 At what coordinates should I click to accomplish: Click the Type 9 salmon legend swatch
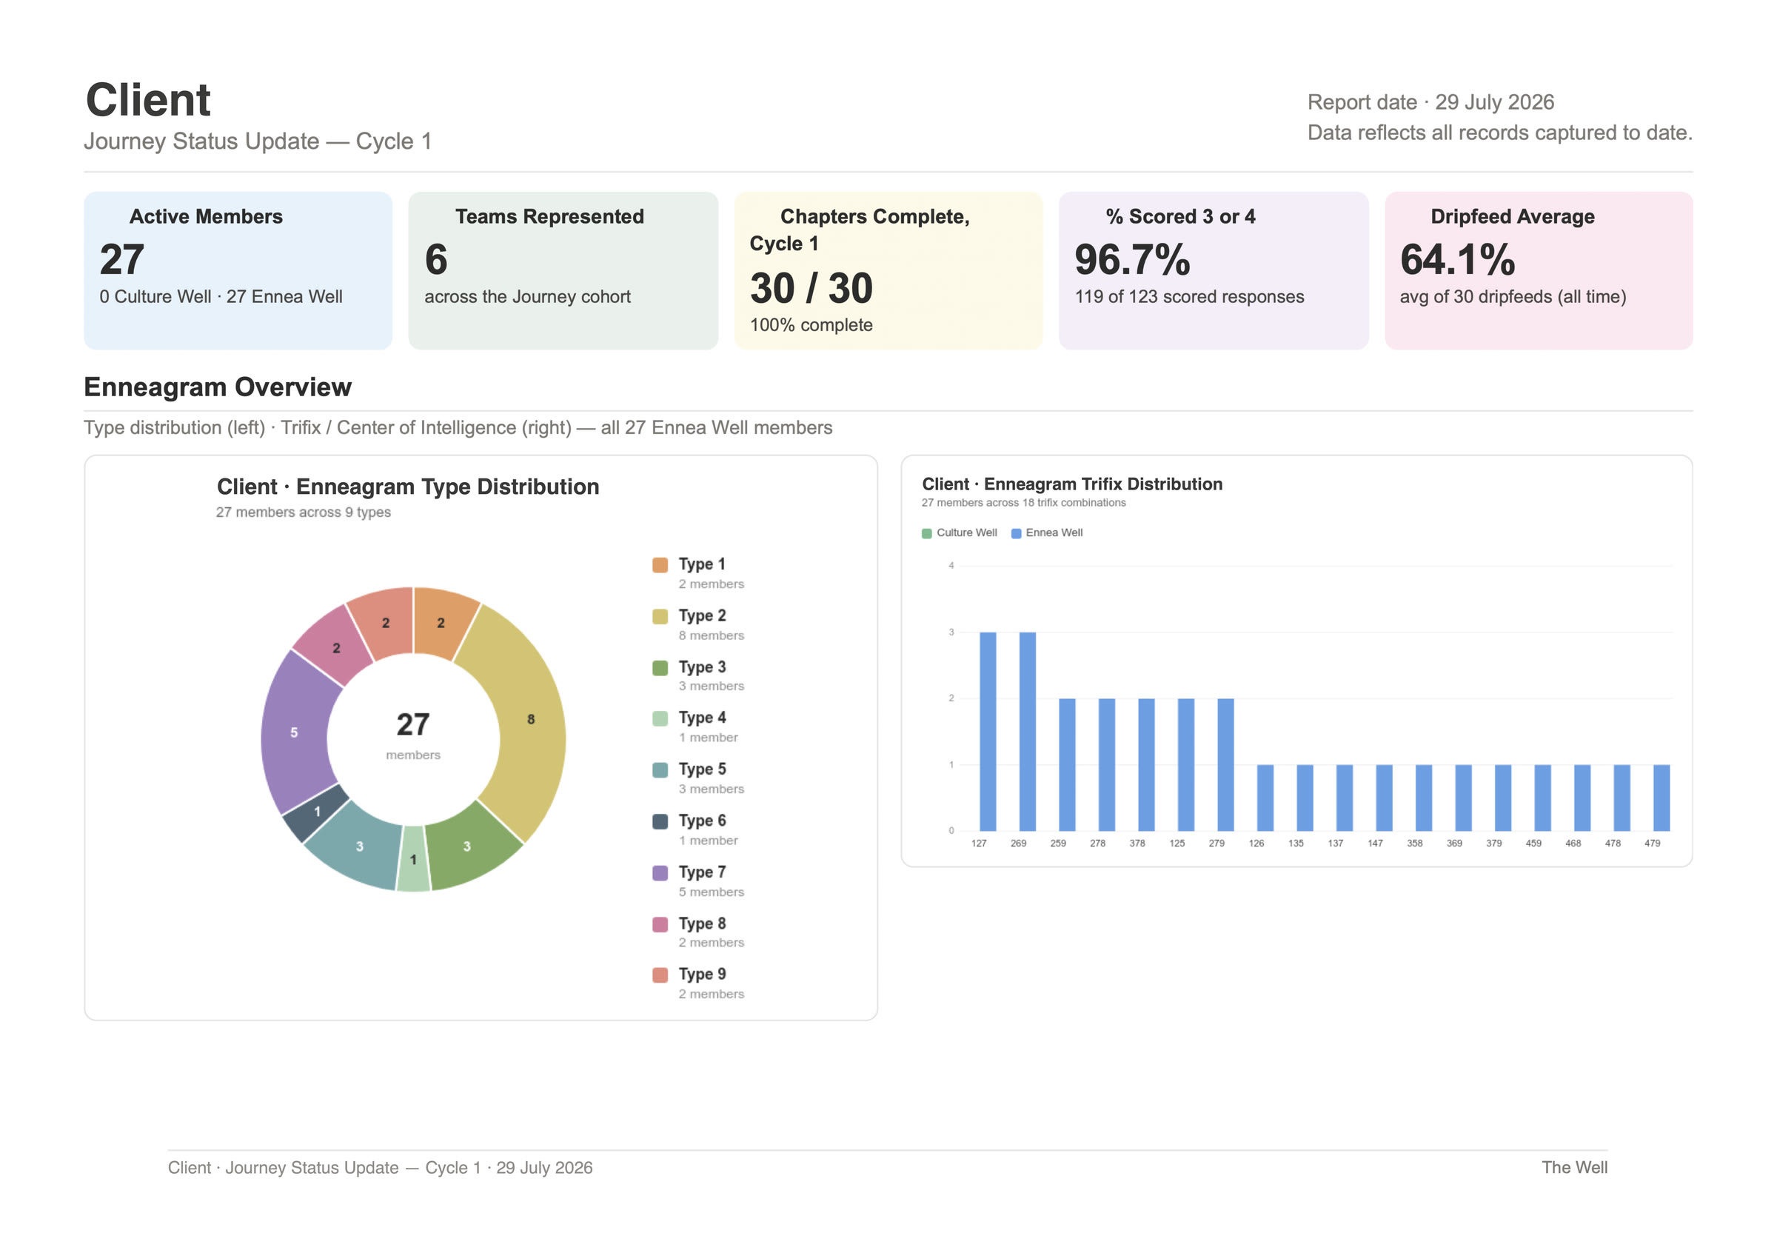point(660,975)
